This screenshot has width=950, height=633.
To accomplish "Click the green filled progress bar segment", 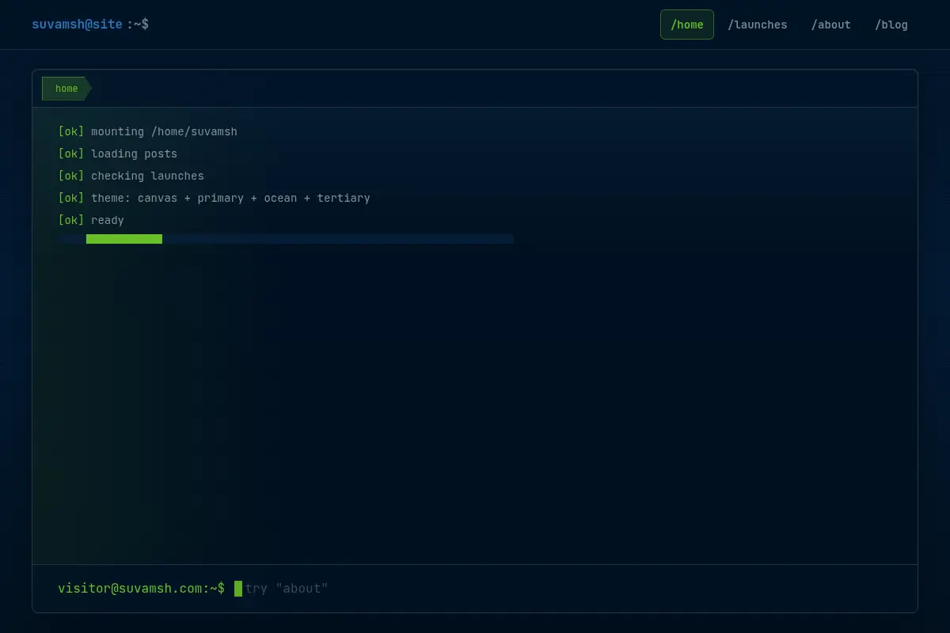I will click(124, 239).
